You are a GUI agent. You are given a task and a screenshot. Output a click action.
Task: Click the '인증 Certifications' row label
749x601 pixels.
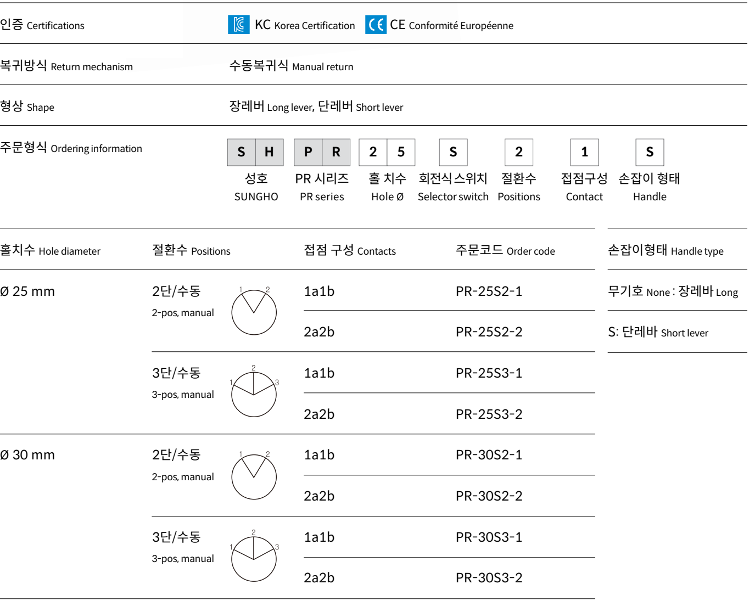click(x=42, y=25)
